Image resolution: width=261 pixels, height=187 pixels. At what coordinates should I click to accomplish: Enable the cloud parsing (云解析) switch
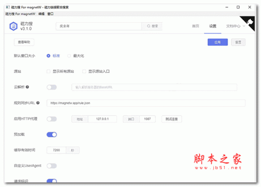point(52,87)
